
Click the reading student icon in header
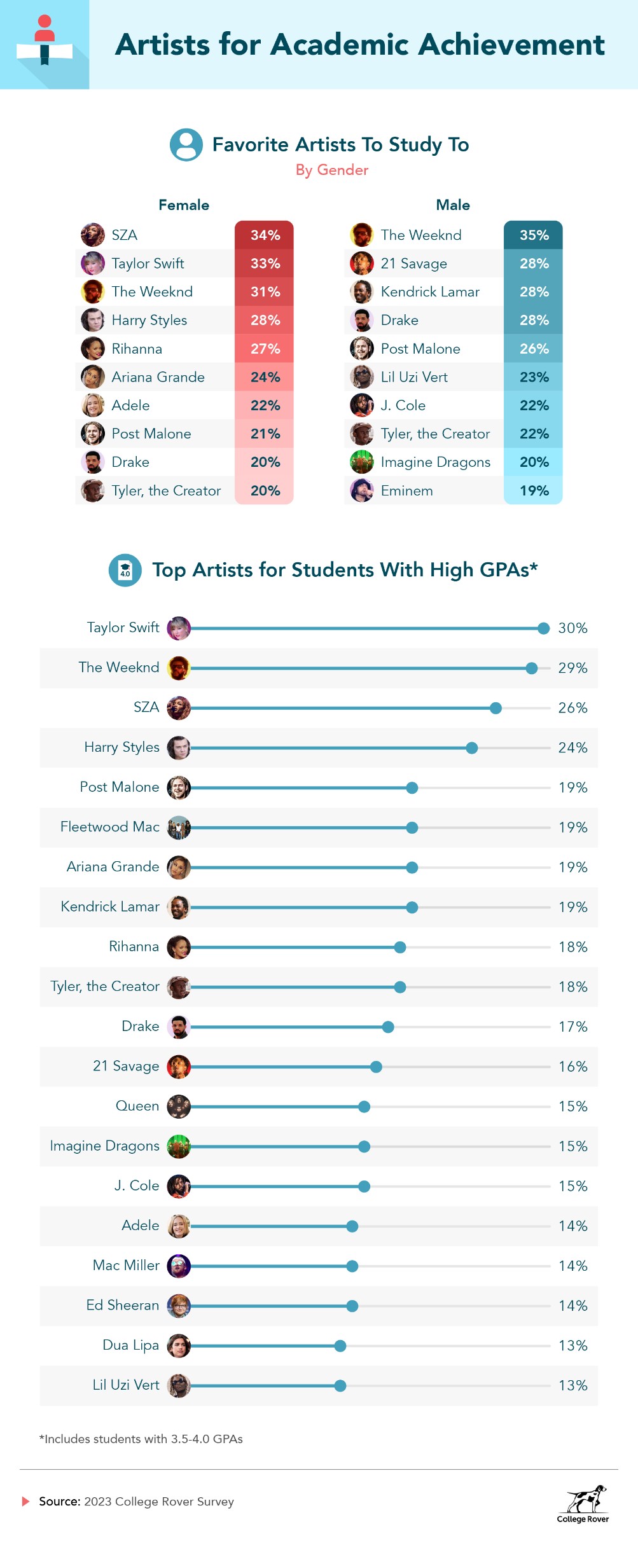click(45, 41)
